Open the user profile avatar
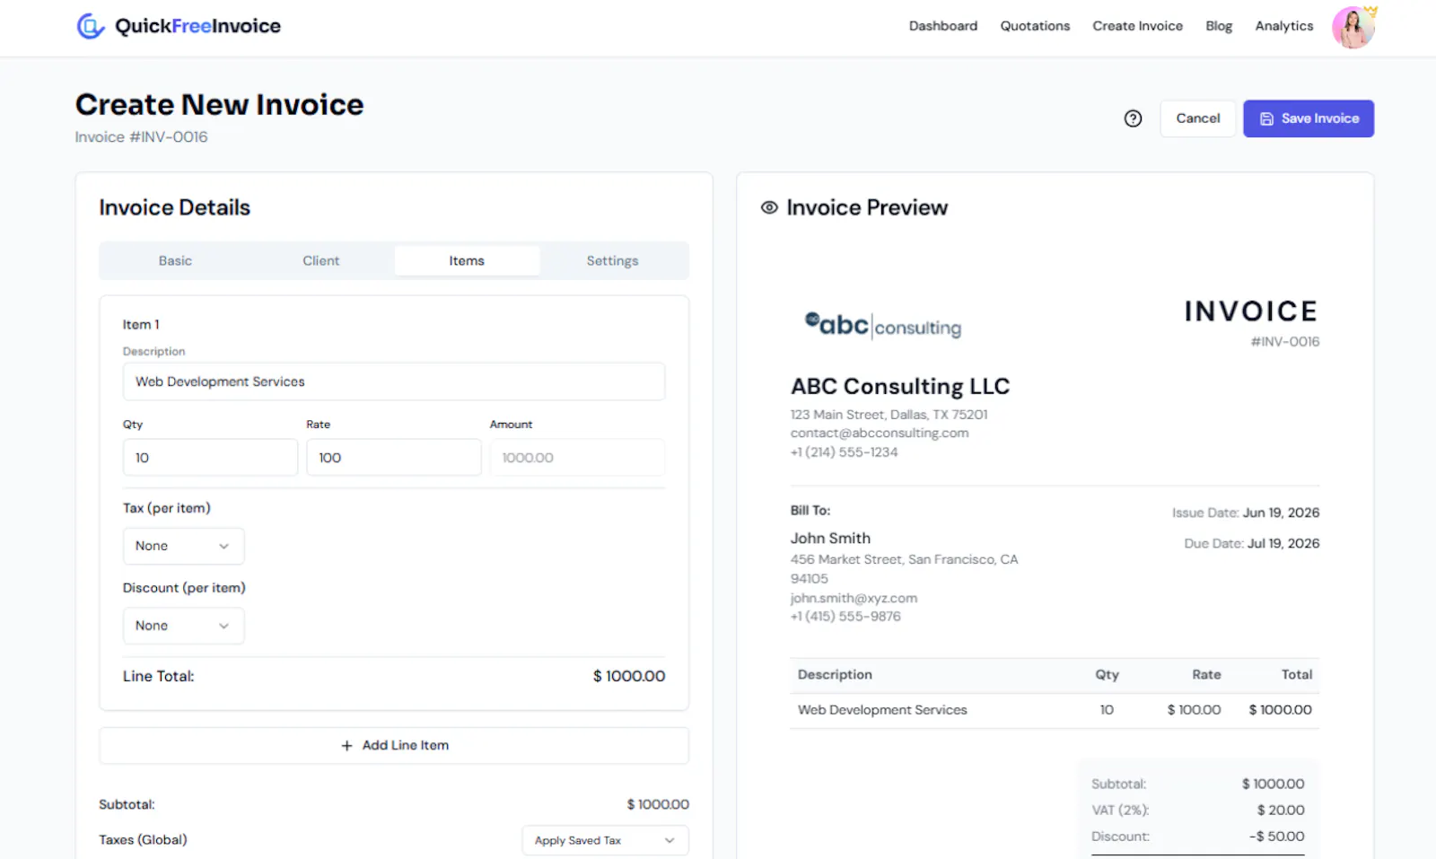The width and height of the screenshot is (1436, 859). (1353, 28)
